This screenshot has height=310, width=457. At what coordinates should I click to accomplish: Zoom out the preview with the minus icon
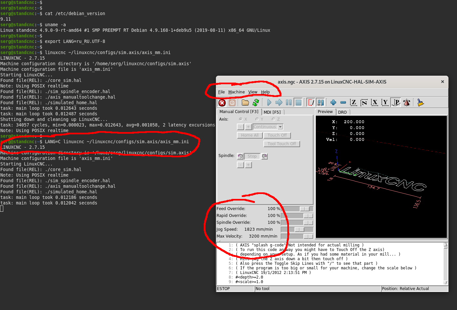click(x=343, y=103)
